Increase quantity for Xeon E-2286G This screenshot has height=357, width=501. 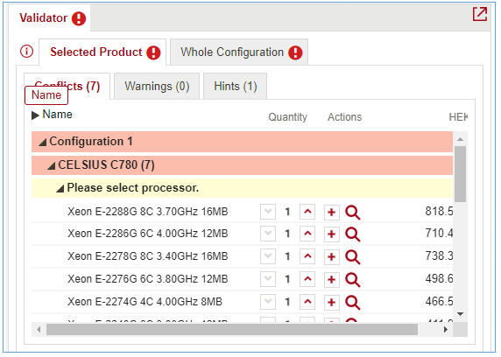[x=307, y=234]
